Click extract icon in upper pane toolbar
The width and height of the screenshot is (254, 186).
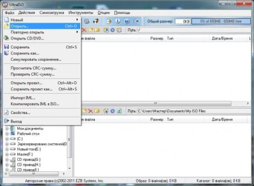[x=106, y=30]
